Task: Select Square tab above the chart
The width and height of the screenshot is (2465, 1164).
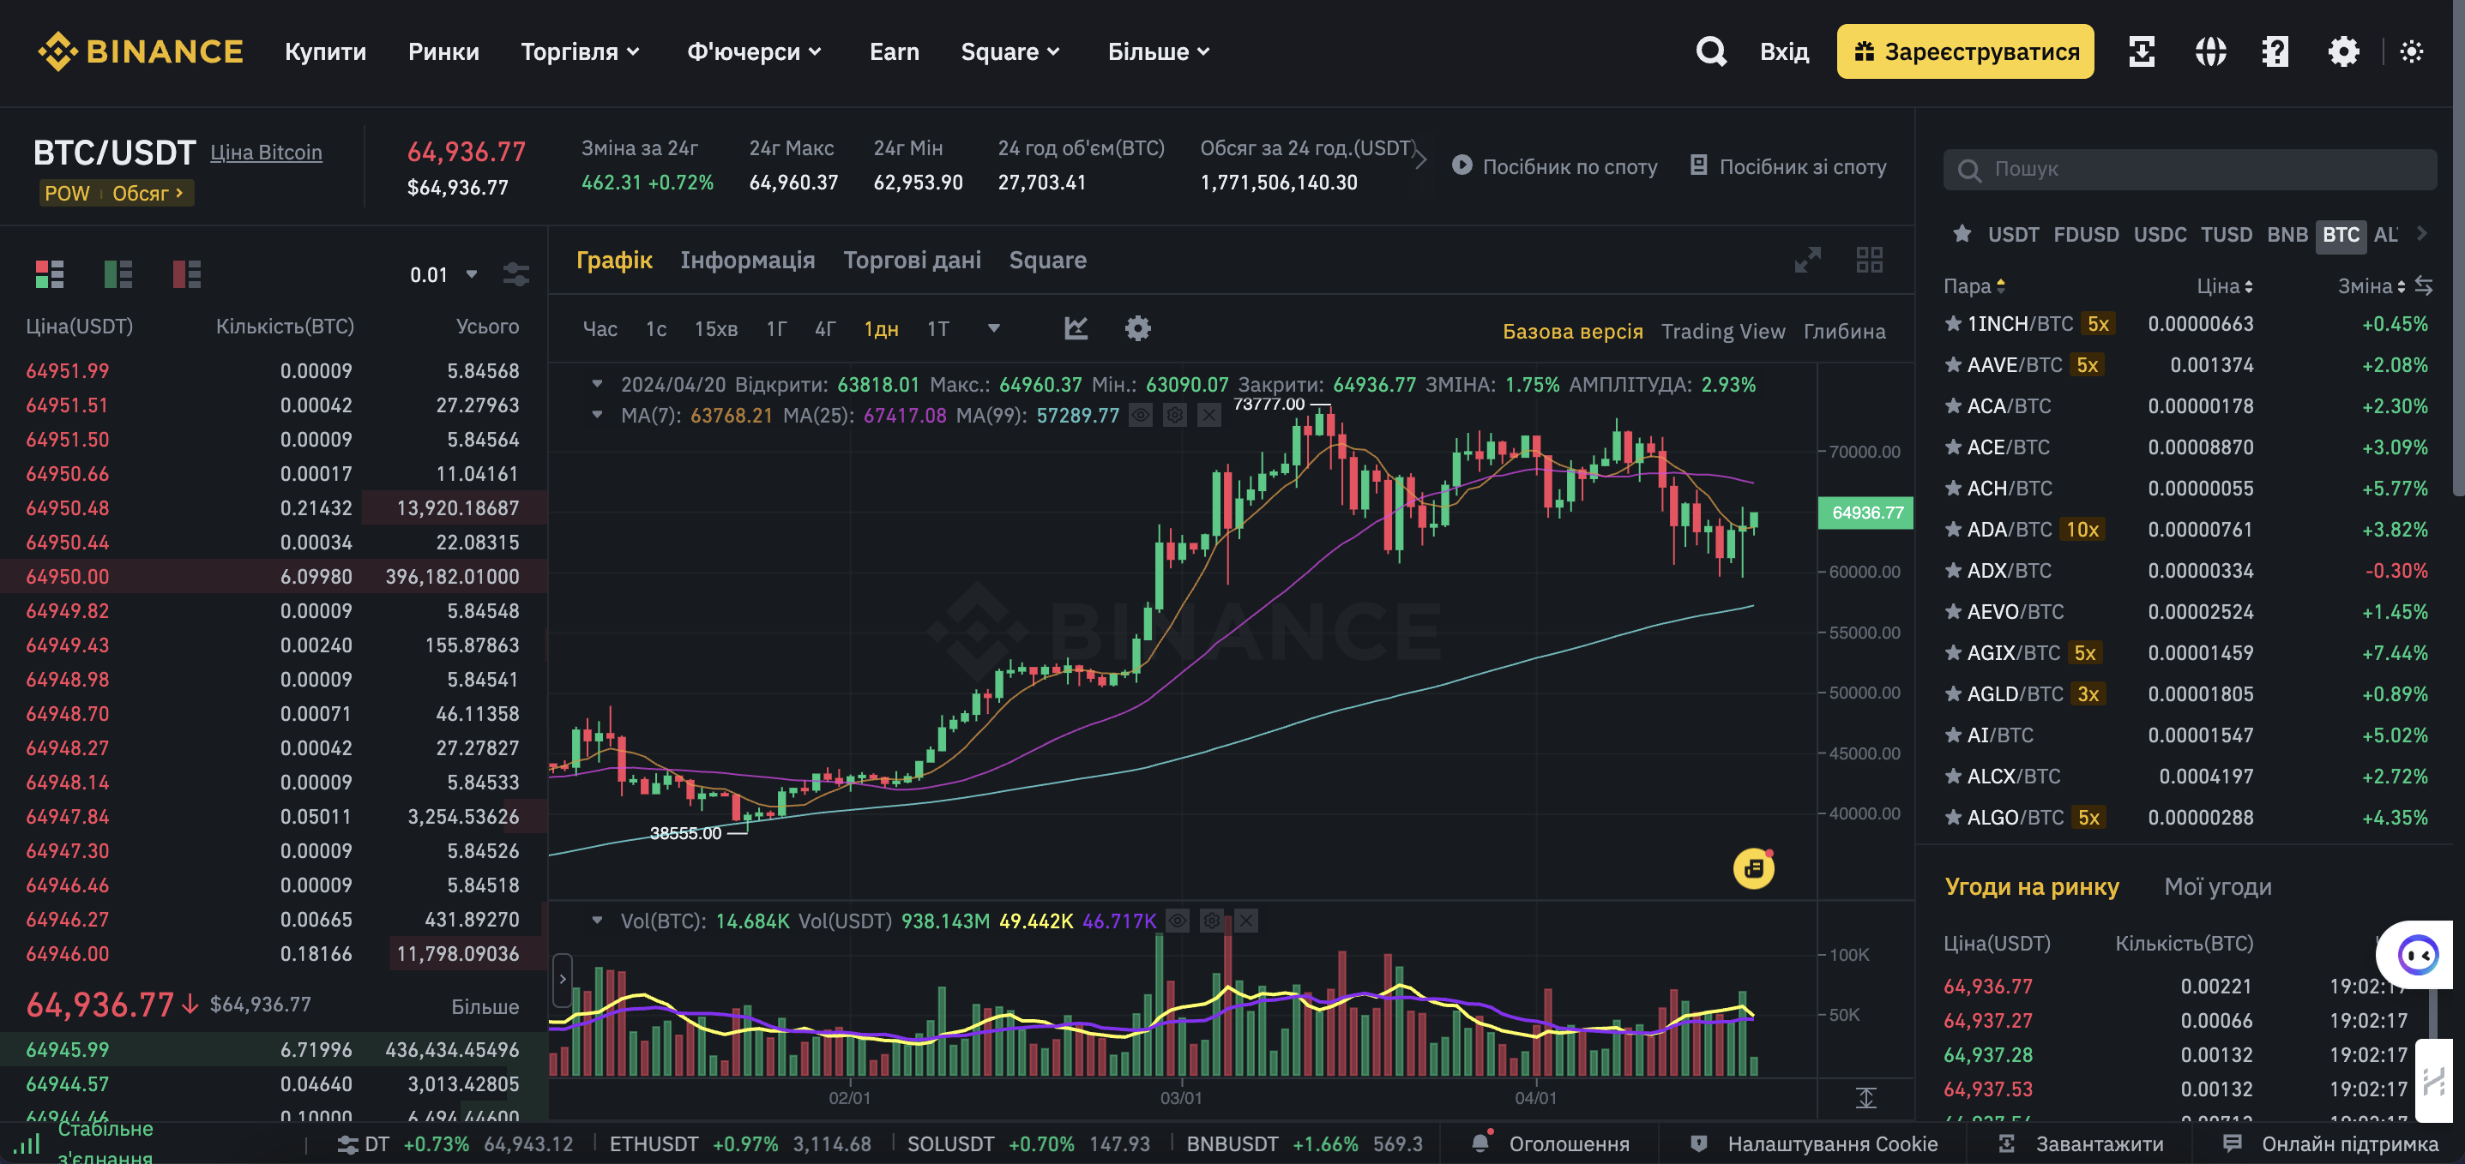Action: click(x=1048, y=259)
